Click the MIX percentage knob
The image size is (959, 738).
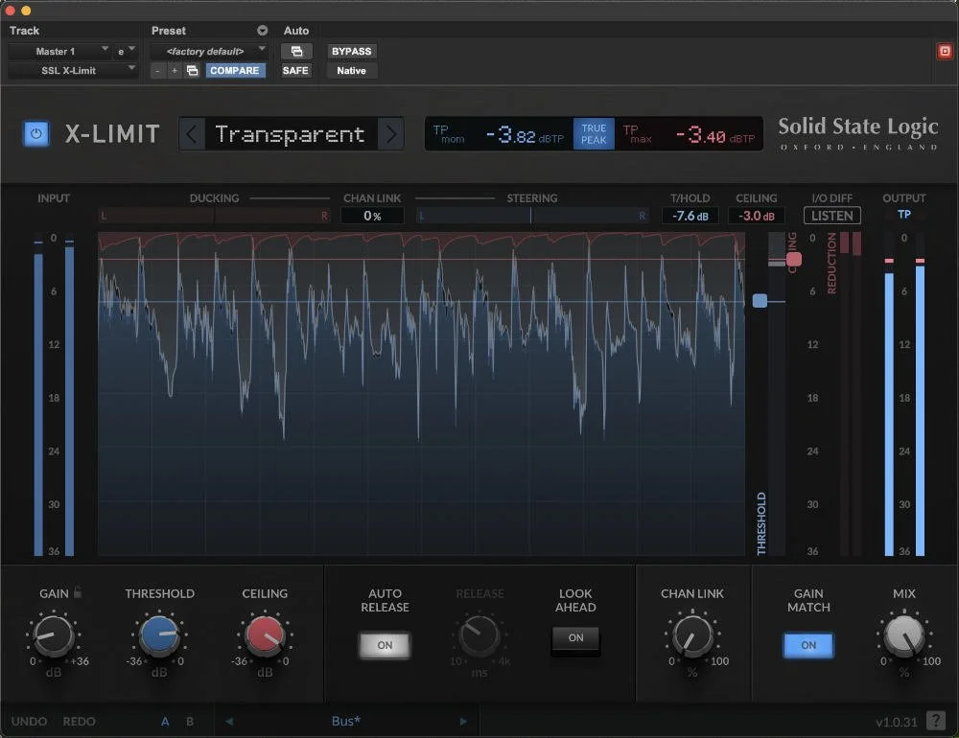[x=904, y=636]
